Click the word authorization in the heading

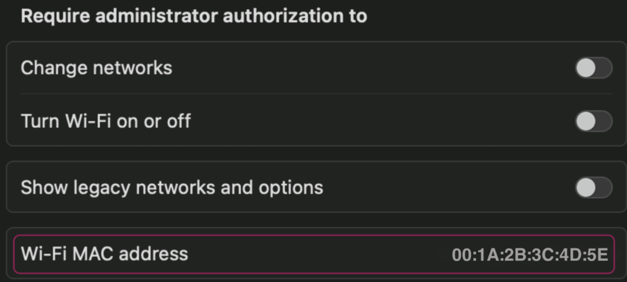point(281,16)
